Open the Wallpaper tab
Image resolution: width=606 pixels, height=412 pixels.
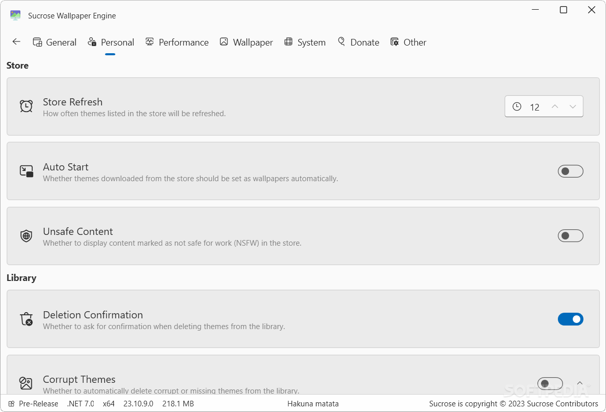tap(246, 42)
